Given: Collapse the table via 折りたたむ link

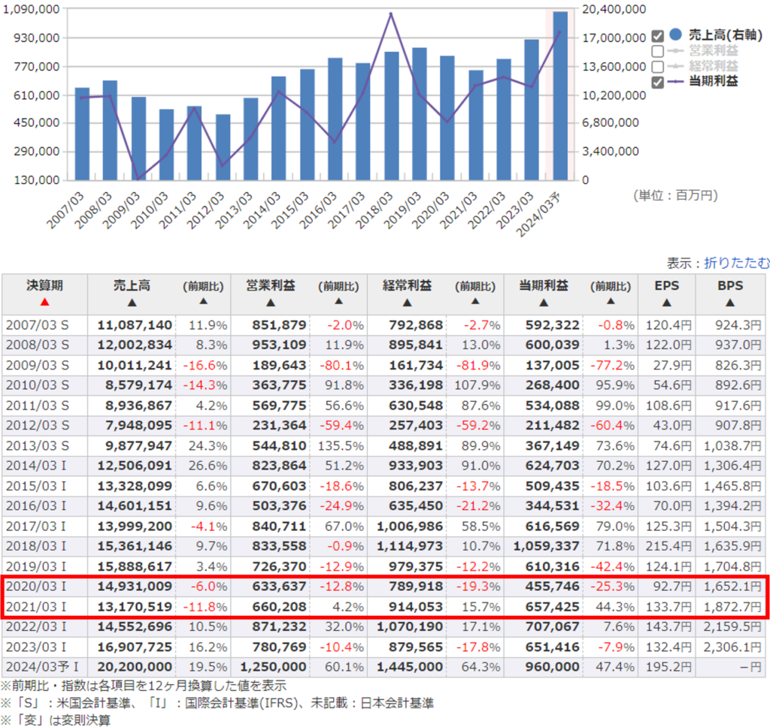Looking at the screenshot, I should coord(736,263).
